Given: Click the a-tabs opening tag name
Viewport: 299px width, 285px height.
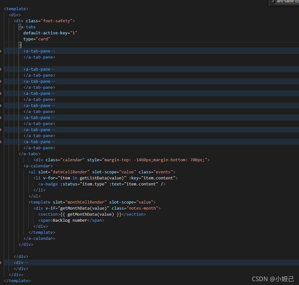Looking at the screenshot, I should (x=28, y=27).
